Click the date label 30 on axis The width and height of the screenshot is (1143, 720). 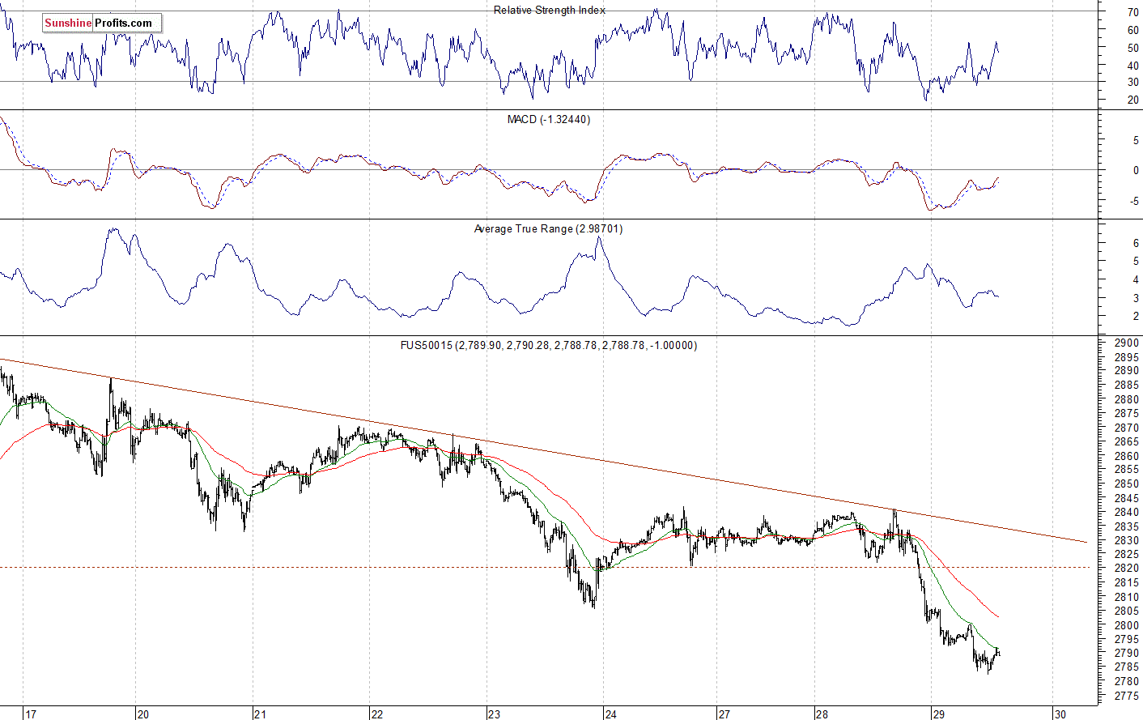coord(1060,714)
